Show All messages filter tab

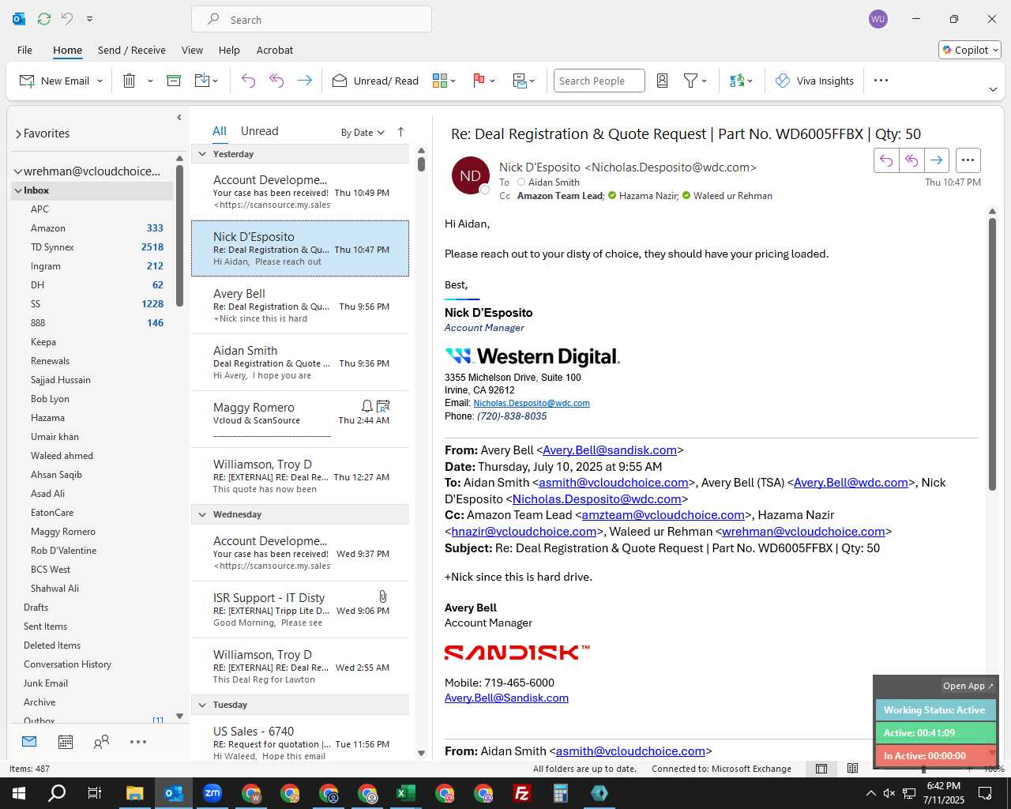pyautogui.click(x=220, y=131)
